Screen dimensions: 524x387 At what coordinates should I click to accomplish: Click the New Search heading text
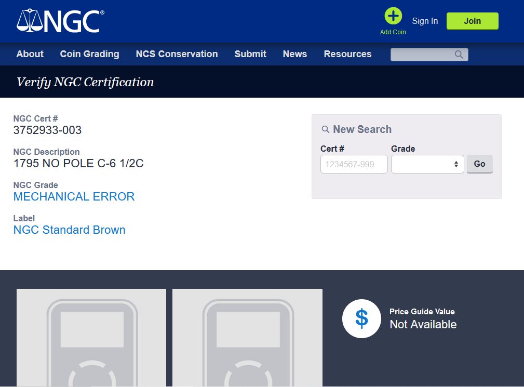pyautogui.click(x=362, y=129)
